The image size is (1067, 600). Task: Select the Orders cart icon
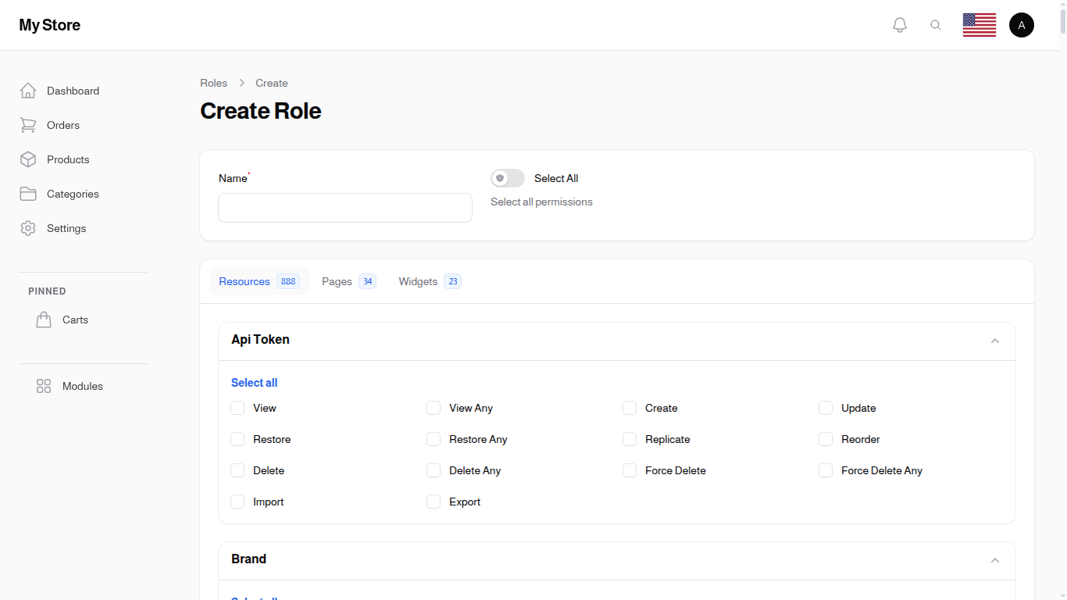(x=28, y=125)
